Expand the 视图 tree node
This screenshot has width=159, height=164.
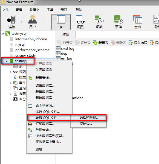tap(10, 72)
